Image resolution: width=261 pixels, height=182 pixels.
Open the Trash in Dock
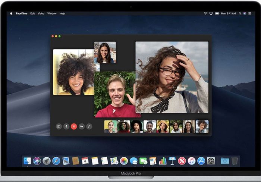[235, 161]
